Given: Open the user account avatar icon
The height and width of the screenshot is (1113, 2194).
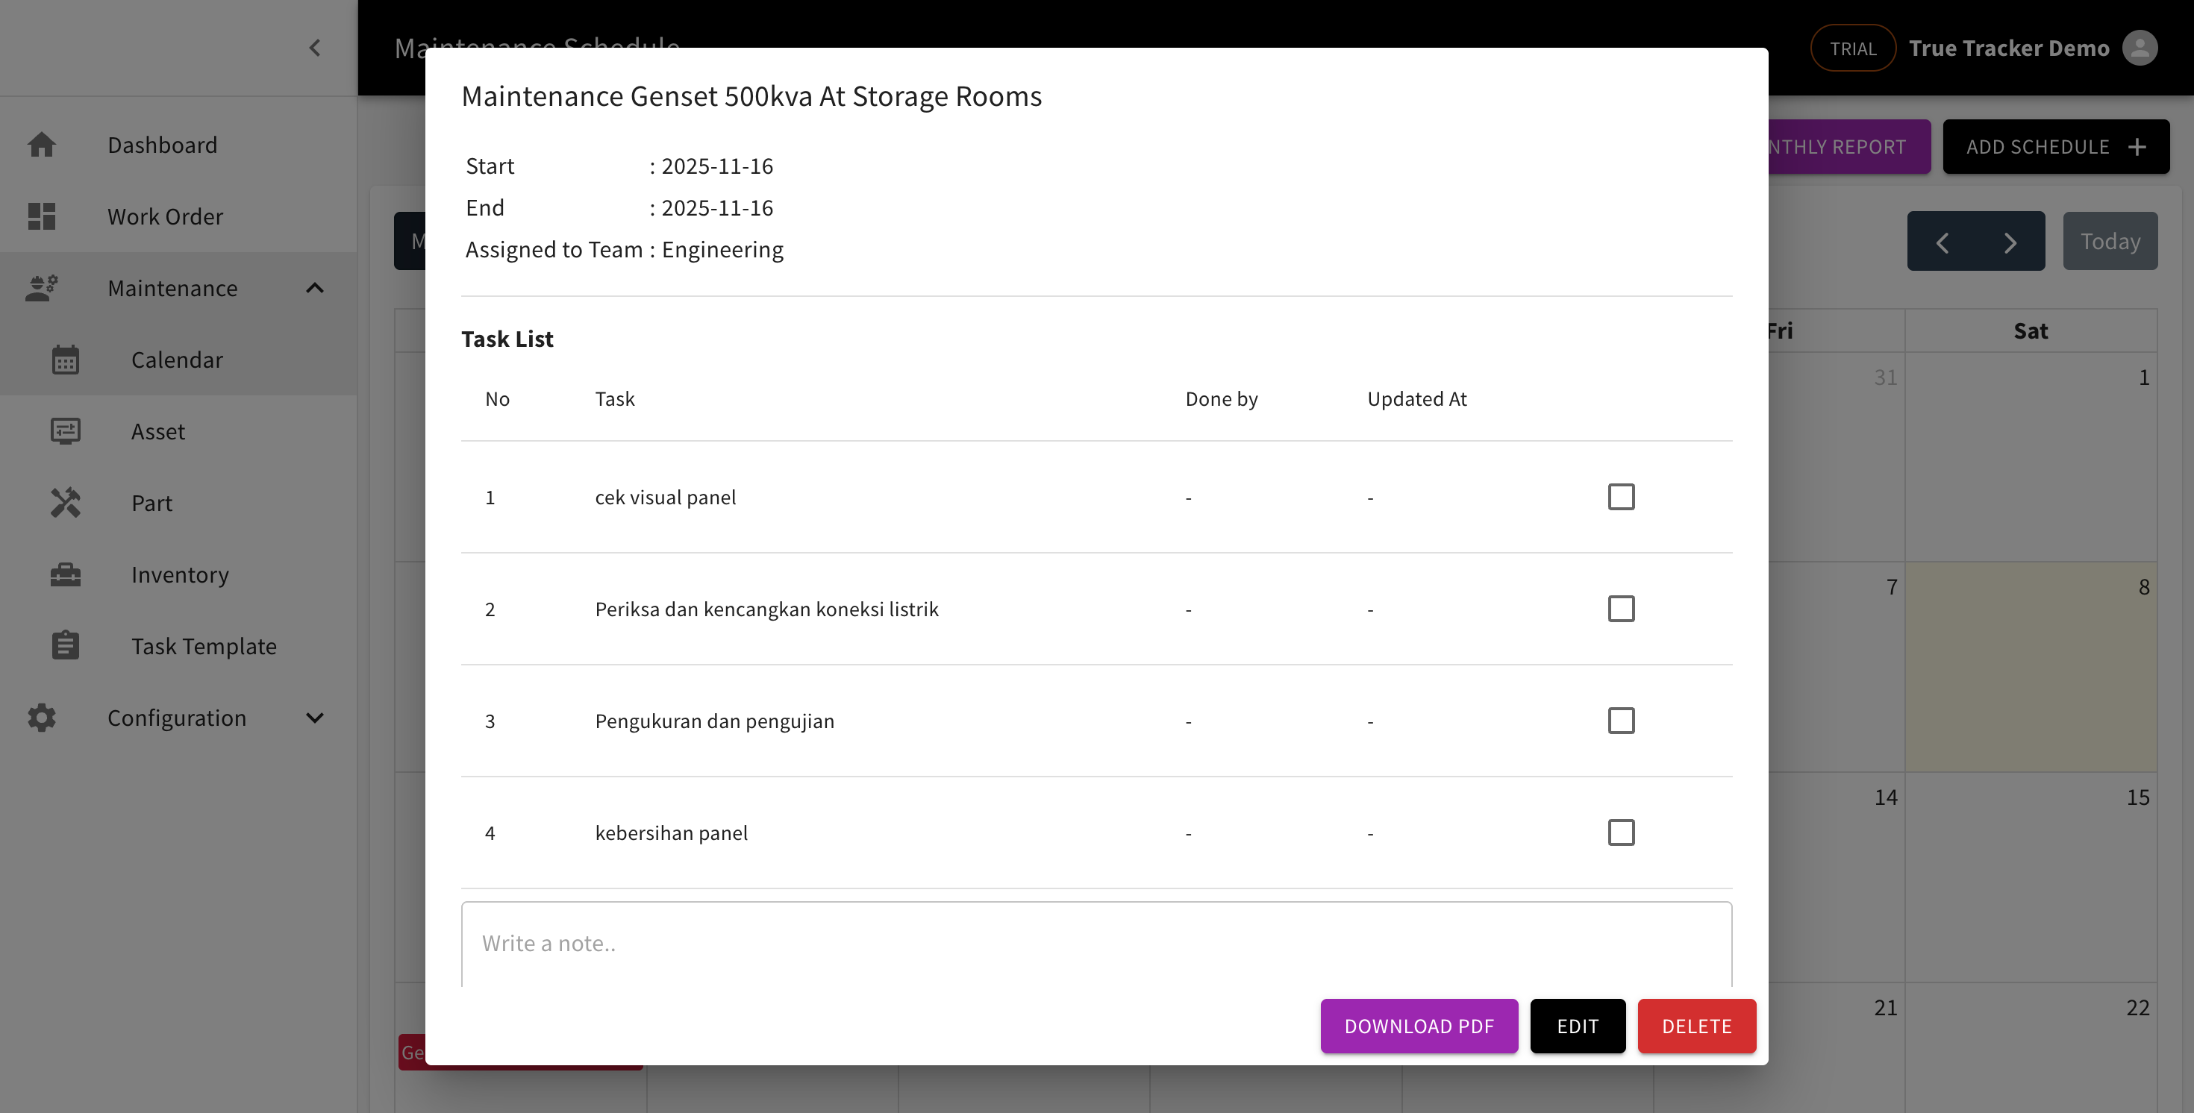Looking at the screenshot, I should coord(2139,48).
